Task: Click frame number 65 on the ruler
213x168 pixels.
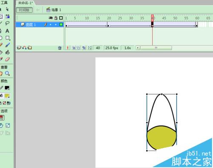Action: tap(208, 18)
